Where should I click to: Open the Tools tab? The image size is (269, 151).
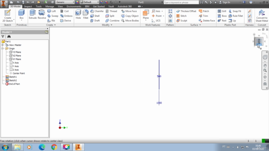39,6
